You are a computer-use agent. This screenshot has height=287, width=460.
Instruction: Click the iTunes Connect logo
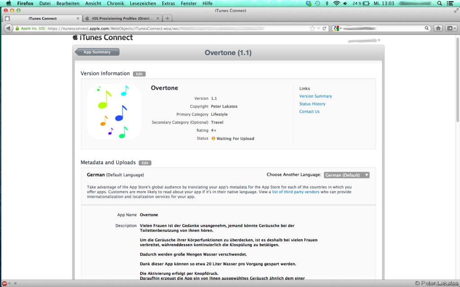click(x=103, y=38)
